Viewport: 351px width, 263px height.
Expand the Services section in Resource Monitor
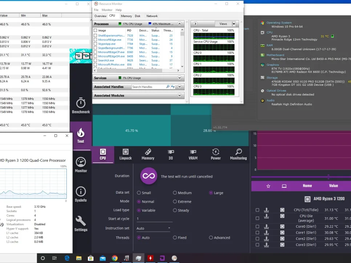pyautogui.click(x=179, y=78)
